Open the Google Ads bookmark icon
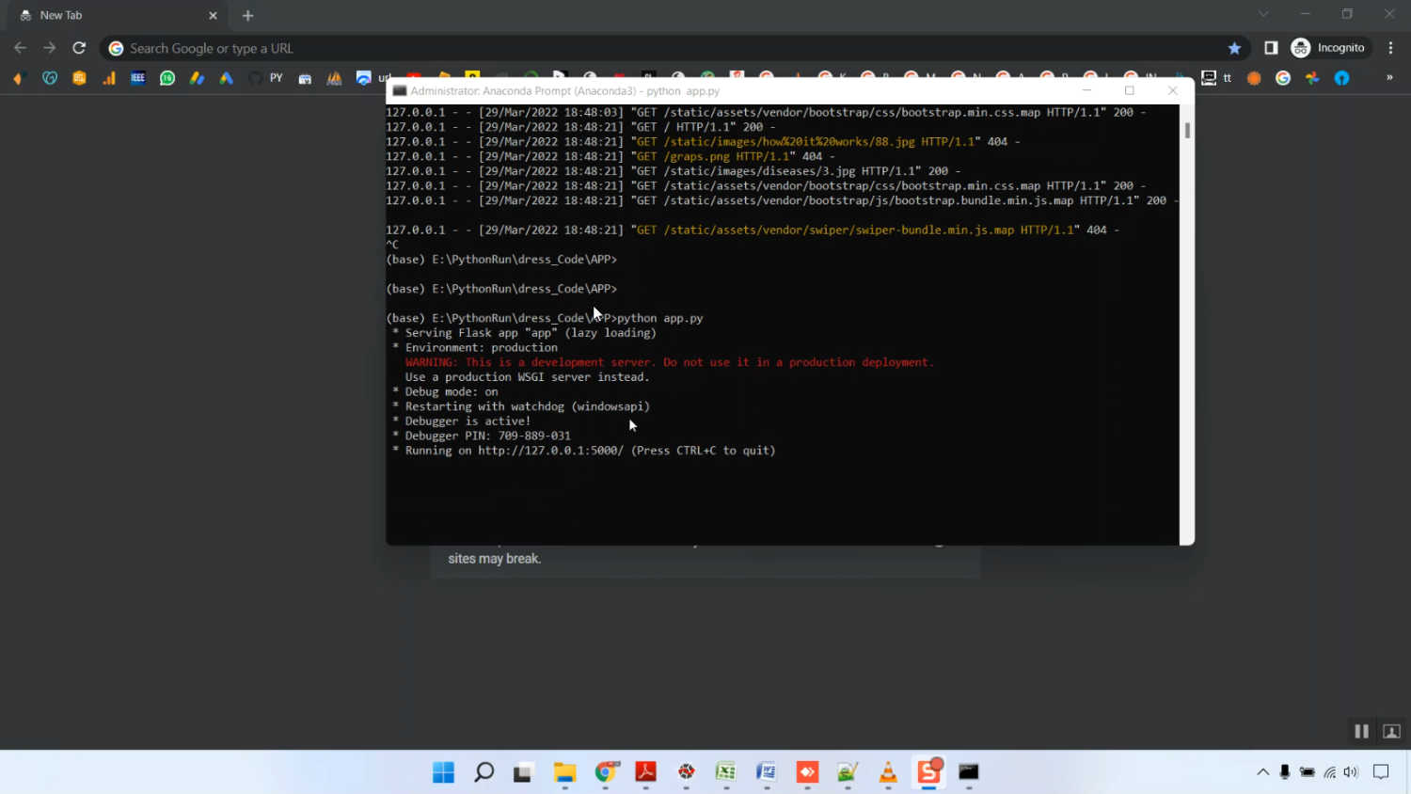The width and height of the screenshot is (1411, 794). pos(227,78)
